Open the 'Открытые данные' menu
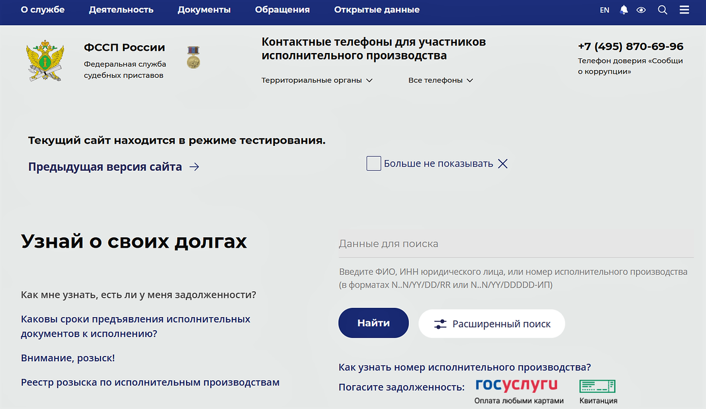Image resolution: width=706 pixels, height=409 pixels. pyautogui.click(x=377, y=10)
